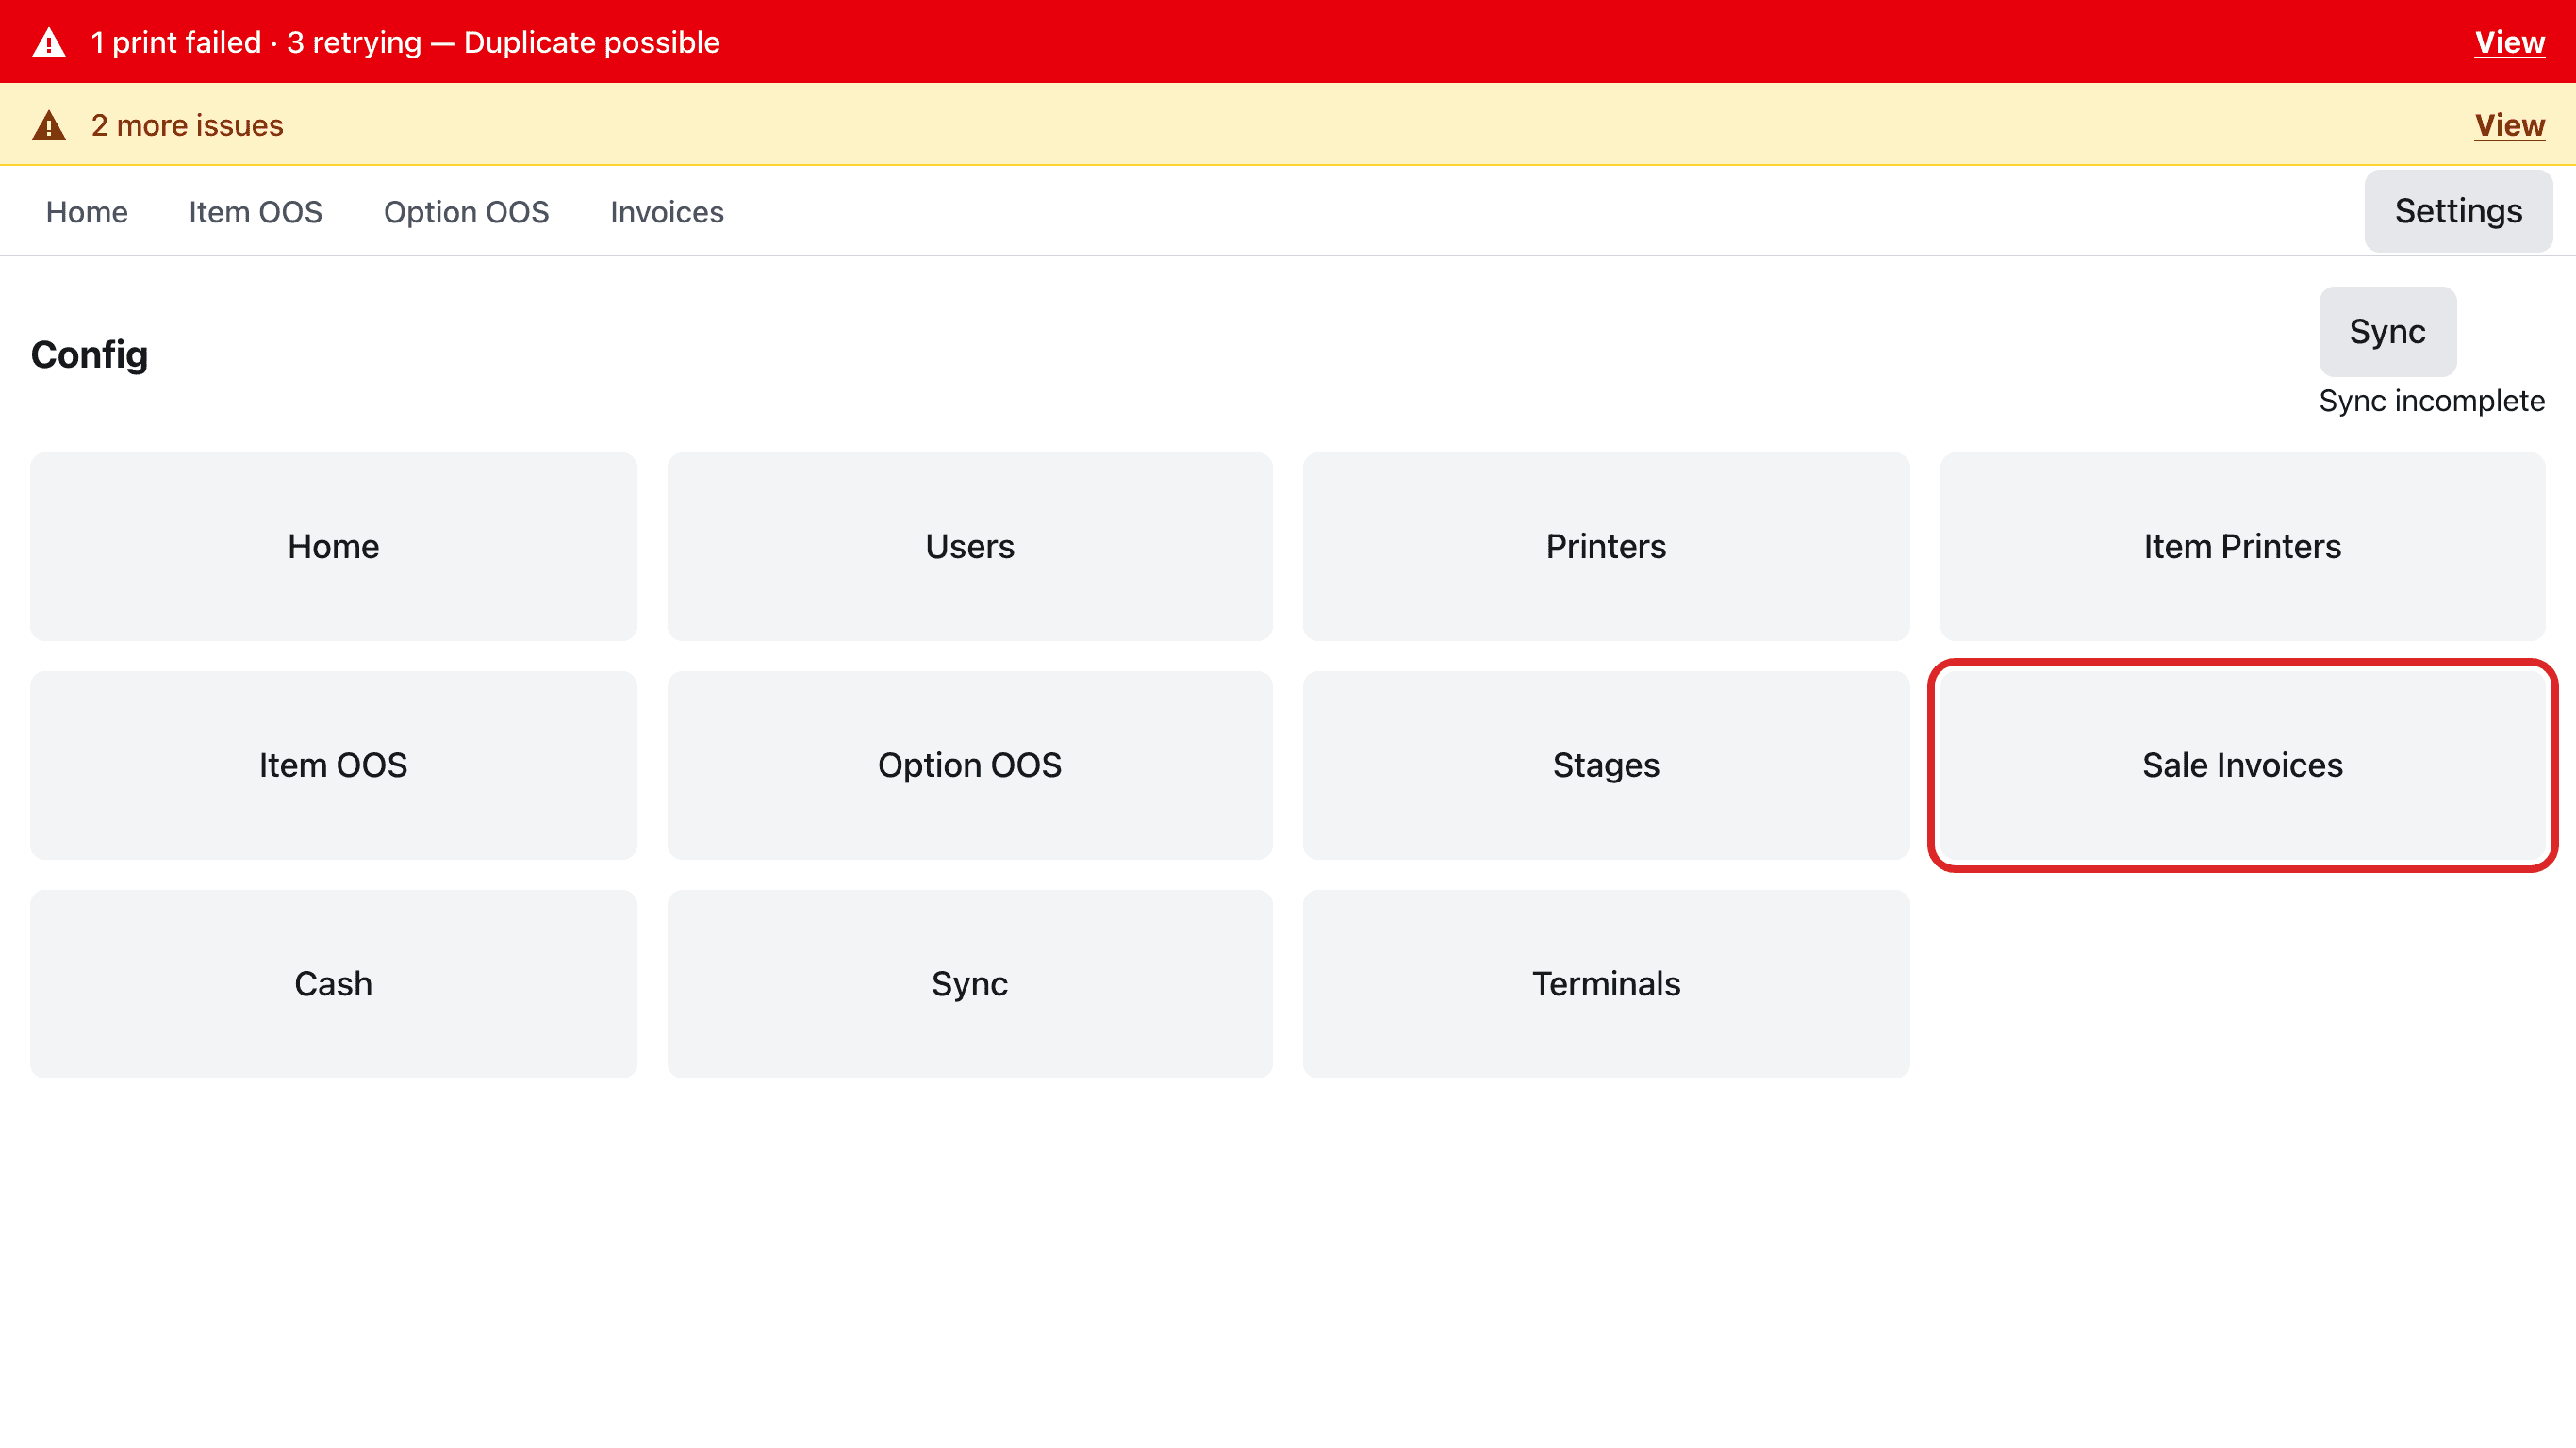Open the Item OOS config tile
This screenshot has height=1448, width=2576.
click(333, 765)
